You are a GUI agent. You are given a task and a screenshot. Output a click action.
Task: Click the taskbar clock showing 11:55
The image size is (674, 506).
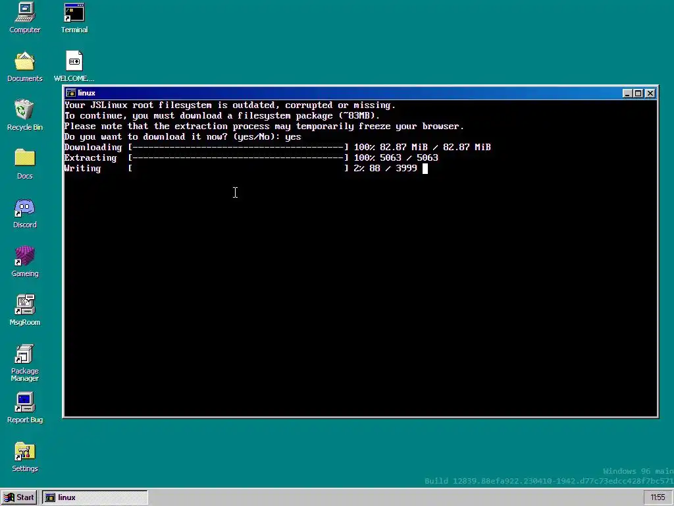click(x=658, y=497)
